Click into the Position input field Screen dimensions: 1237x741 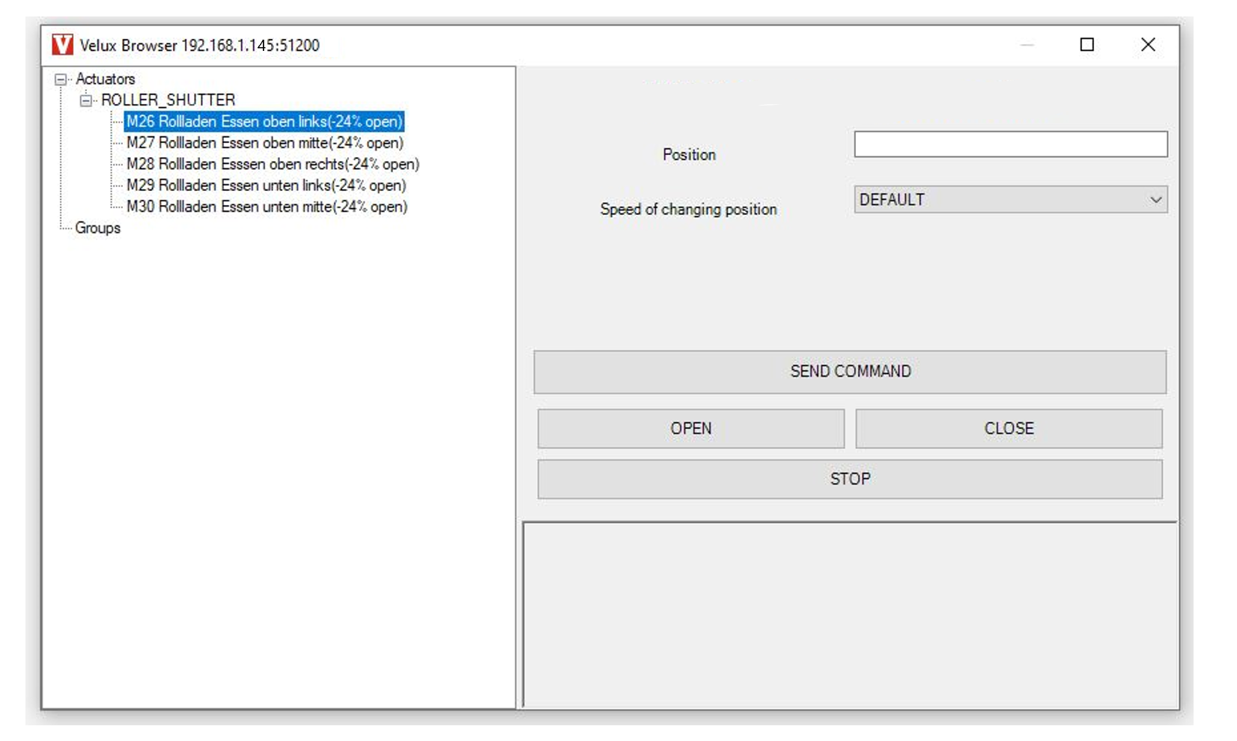(x=1009, y=144)
